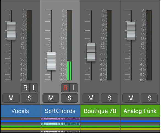Toggle input monitoring on SoftChords channel
Image resolution: width=161 pixels, height=133 pixels.
tap(74, 88)
